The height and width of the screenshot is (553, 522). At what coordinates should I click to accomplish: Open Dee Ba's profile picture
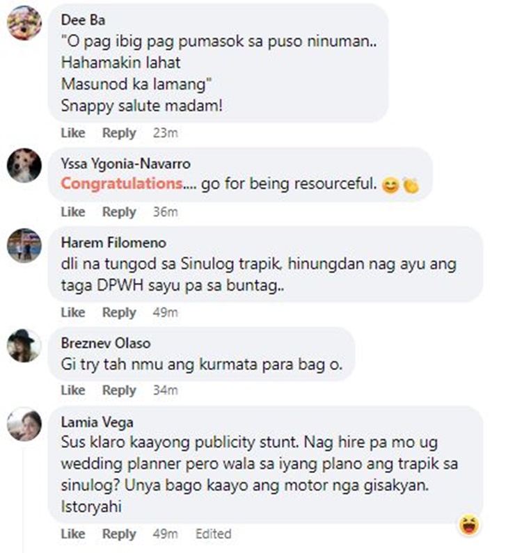(24, 23)
